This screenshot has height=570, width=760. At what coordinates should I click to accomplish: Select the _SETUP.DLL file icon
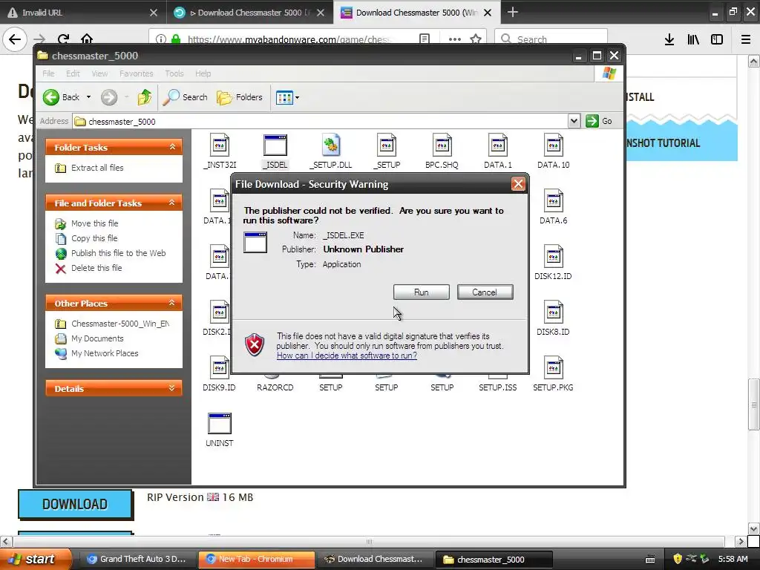(331, 145)
